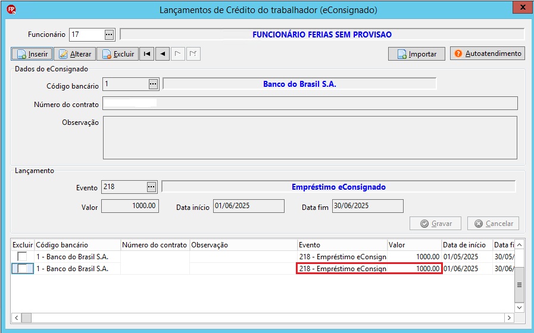Screen dimensions: 534x333
Task: Click the Excluir delete button
Action: coord(117,54)
